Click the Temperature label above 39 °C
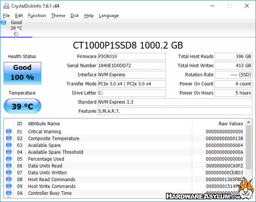The image size is (256, 202). 22,93
